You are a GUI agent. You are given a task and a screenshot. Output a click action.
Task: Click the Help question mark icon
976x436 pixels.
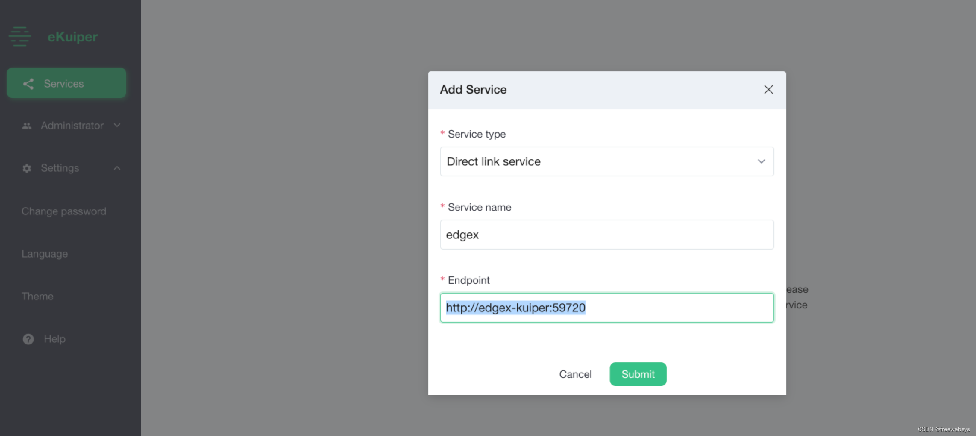tap(28, 339)
